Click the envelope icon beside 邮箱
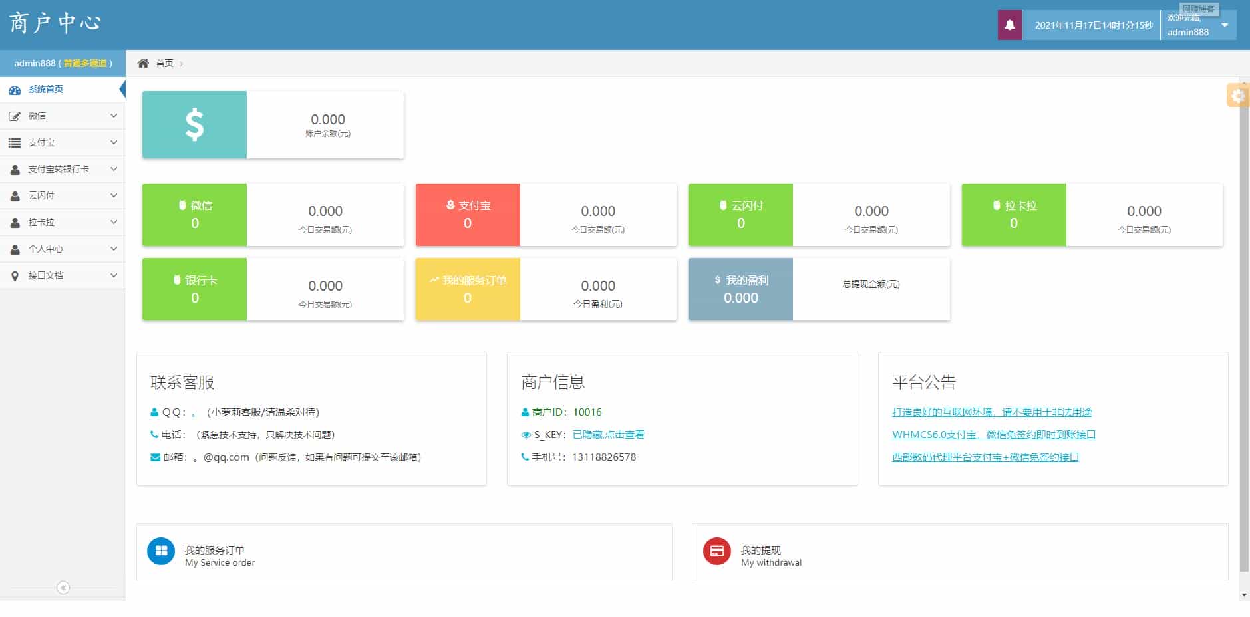This screenshot has width=1250, height=617. (x=155, y=457)
